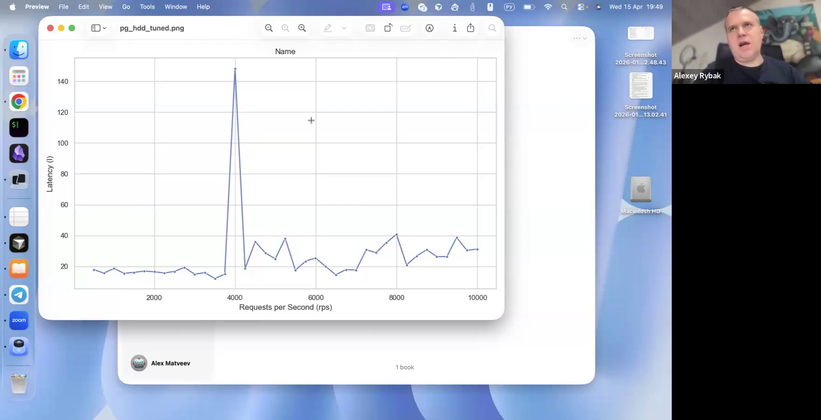Select desktop file Screenshot 2026-01...2.48.43
Viewport: 821px width, 420px height.
coord(640,45)
